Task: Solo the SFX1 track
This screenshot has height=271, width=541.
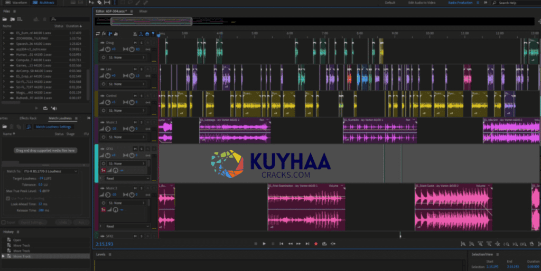Action: (141, 149)
